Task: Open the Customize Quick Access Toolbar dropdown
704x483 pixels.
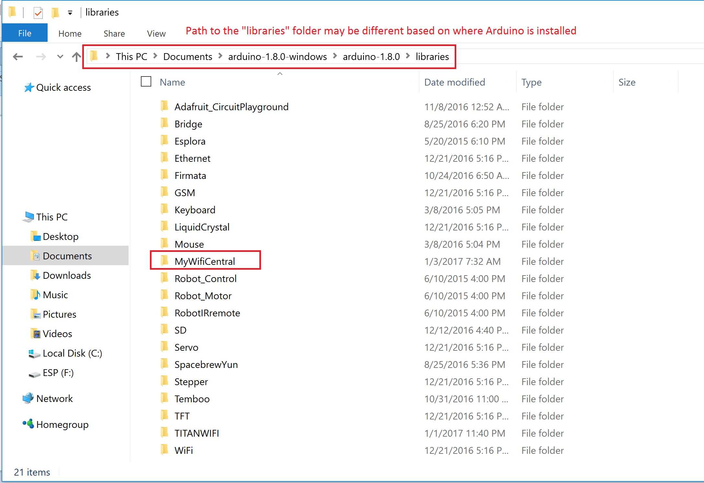Action: (70, 12)
